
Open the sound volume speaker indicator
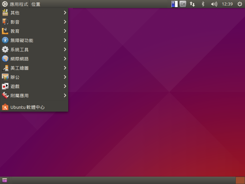click(214, 4)
